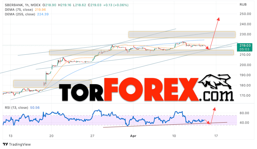Screen dimensions: 257x149
Task: Select the DEMA value 219.96
Action: click(x=40, y=10)
